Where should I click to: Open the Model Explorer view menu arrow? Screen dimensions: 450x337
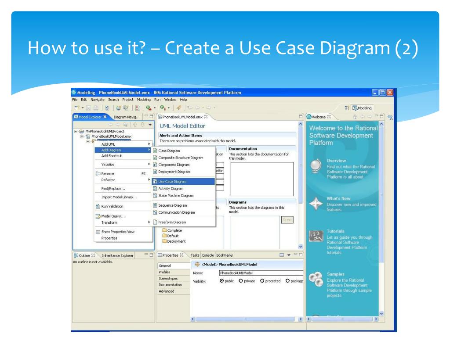[150, 125]
